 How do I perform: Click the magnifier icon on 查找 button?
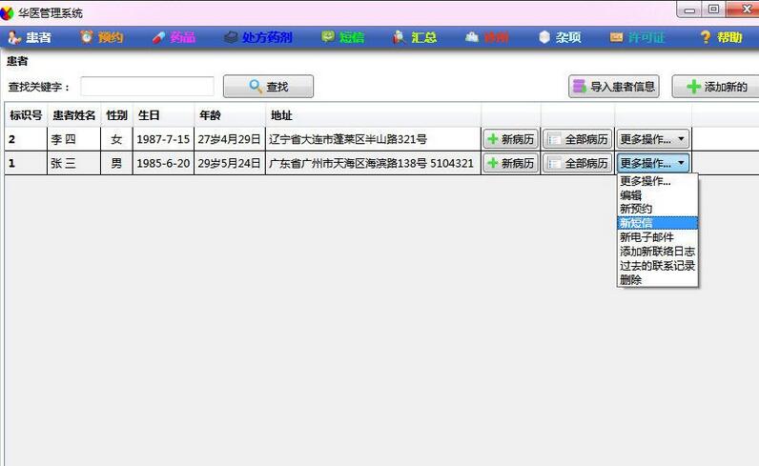256,86
